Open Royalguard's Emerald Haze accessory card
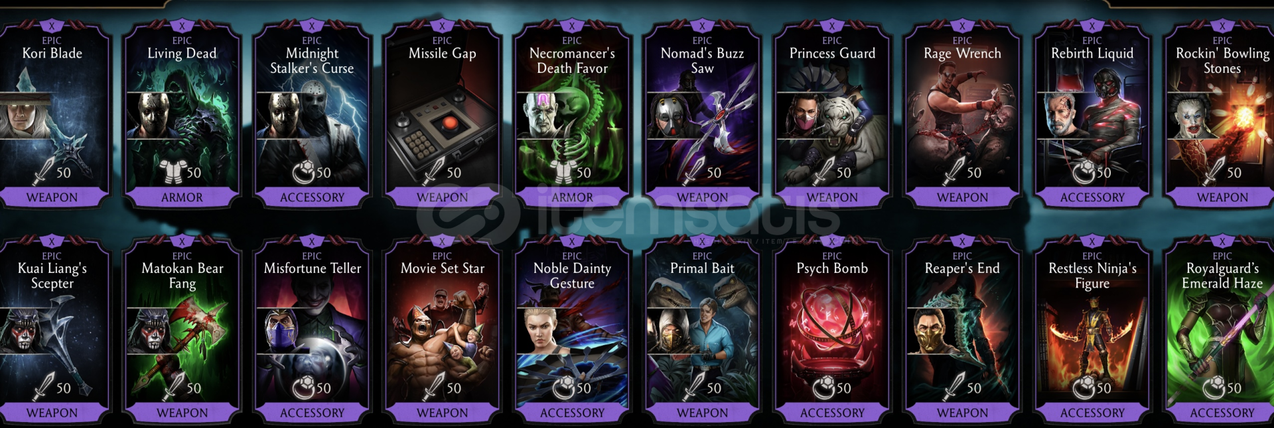The width and height of the screenshot is (1274, 428). (1222, 330)
